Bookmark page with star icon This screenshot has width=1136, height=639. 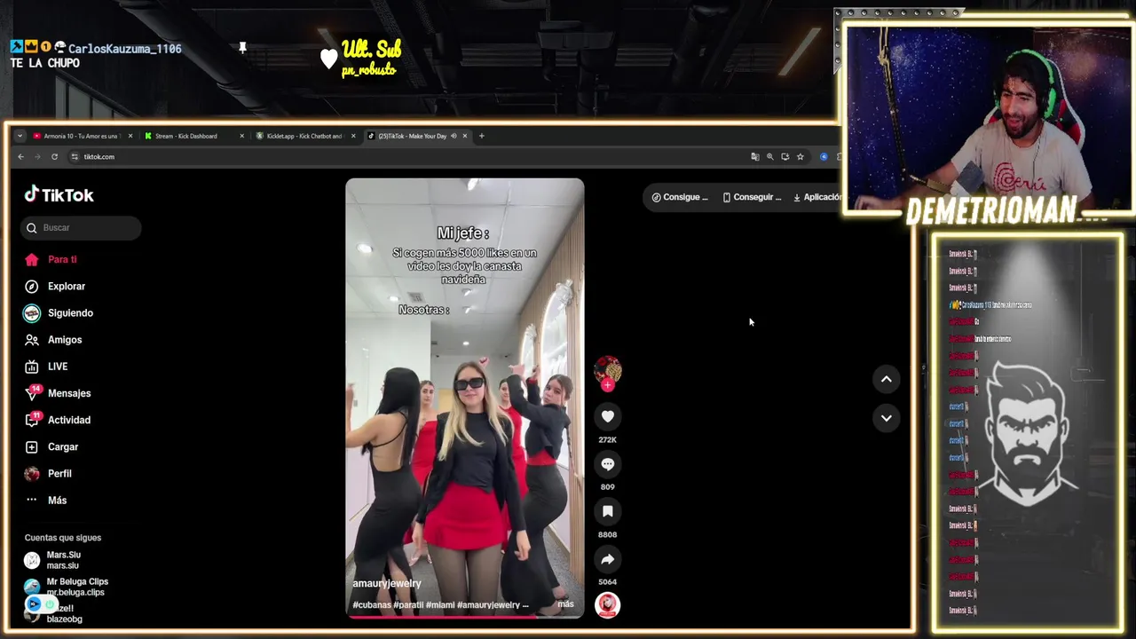point(800,157)
